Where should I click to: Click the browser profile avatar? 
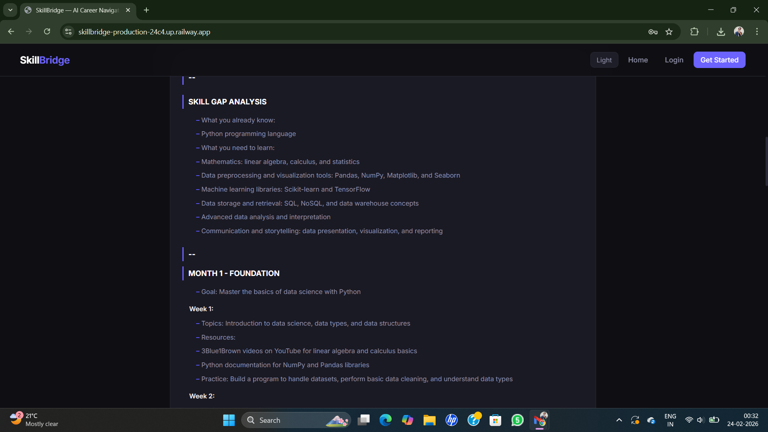click(x=739, y=32)
